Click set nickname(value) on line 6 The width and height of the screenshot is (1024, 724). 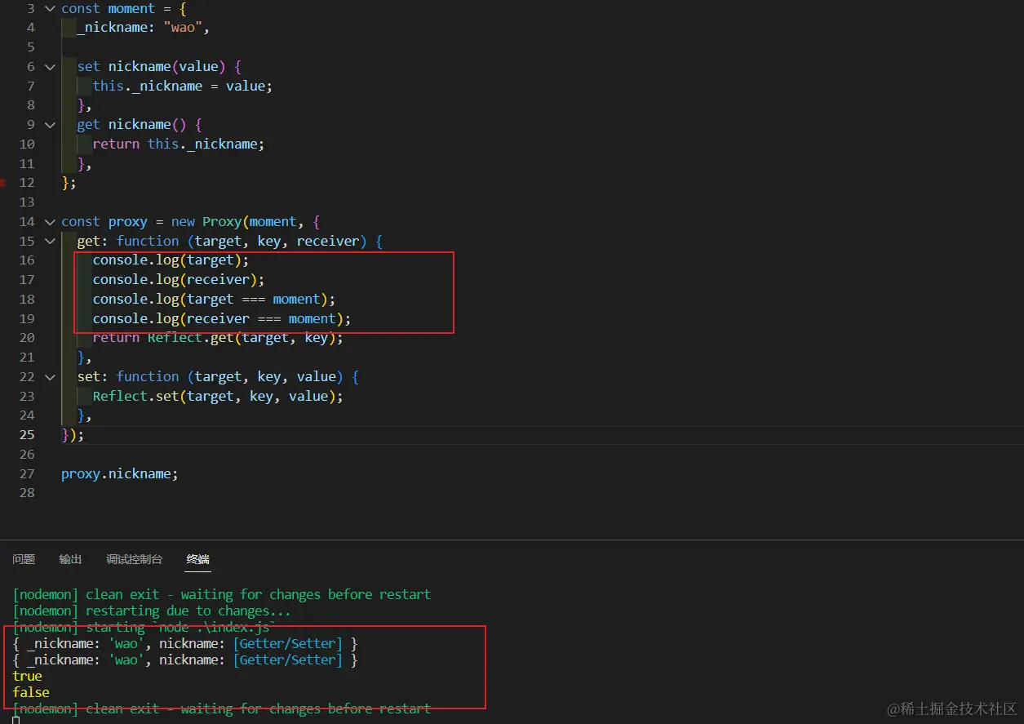point(151,66)
